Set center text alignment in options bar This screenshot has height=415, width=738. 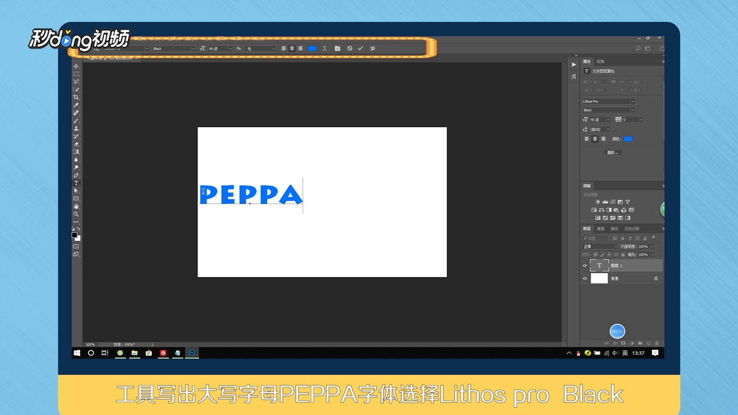pyautogui.click(x=292, y=48)
